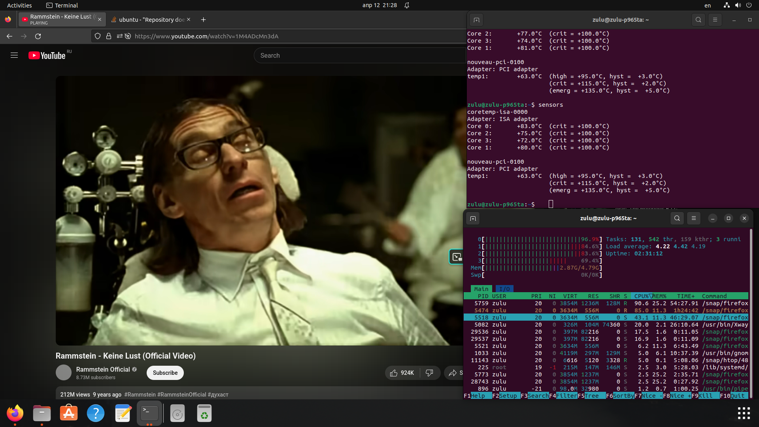Focus the YouTube Search field
Image resolution: width=759 pixels, height=427 pixels.
(360, 55)
